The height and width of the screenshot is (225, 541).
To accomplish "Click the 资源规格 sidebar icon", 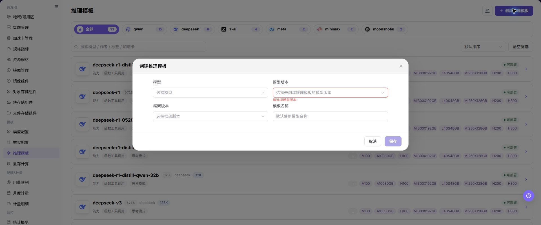I will pos(9,60).
